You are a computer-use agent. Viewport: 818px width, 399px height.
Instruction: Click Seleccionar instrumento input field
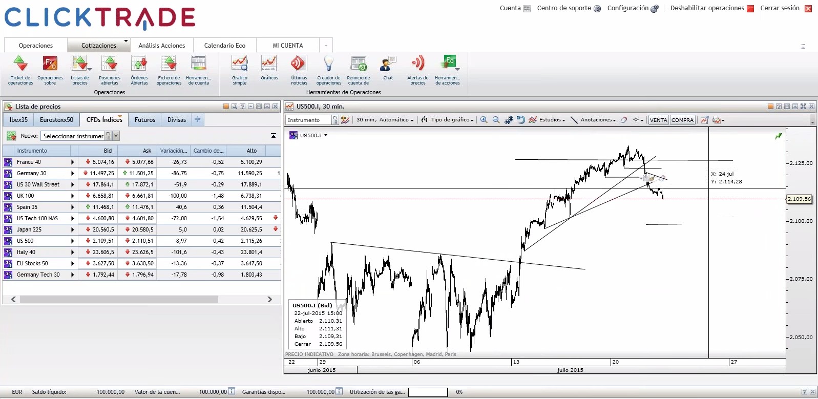point(73,136)
